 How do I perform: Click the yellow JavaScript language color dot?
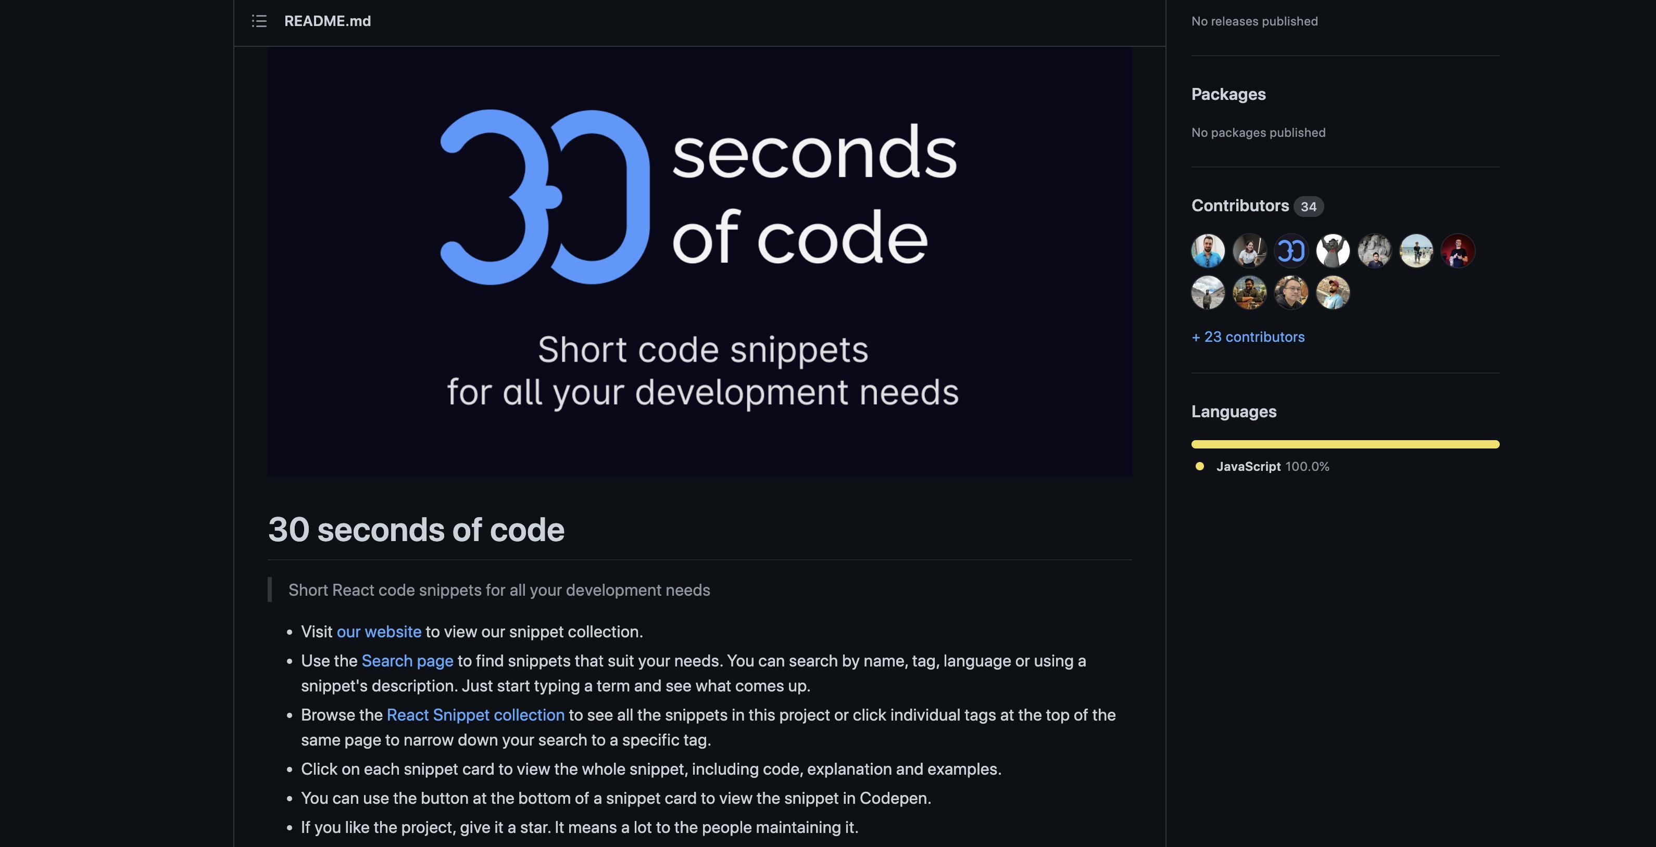tap(1200, 467)
